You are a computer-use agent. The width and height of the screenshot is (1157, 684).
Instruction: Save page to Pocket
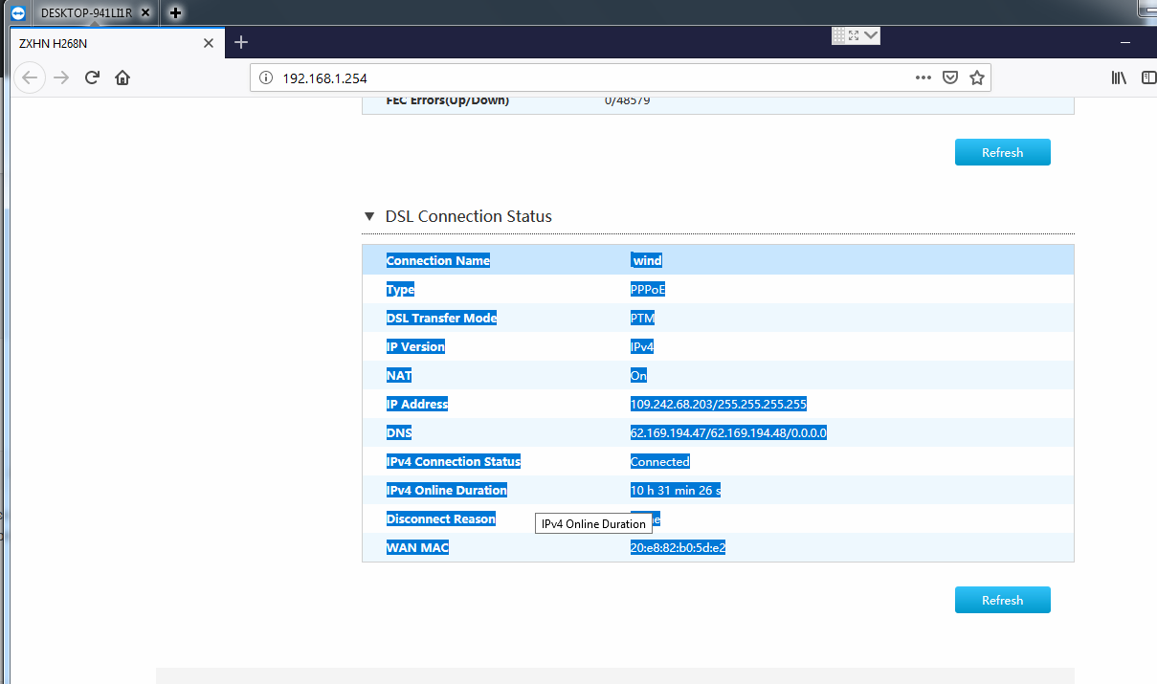click(950, 78)
